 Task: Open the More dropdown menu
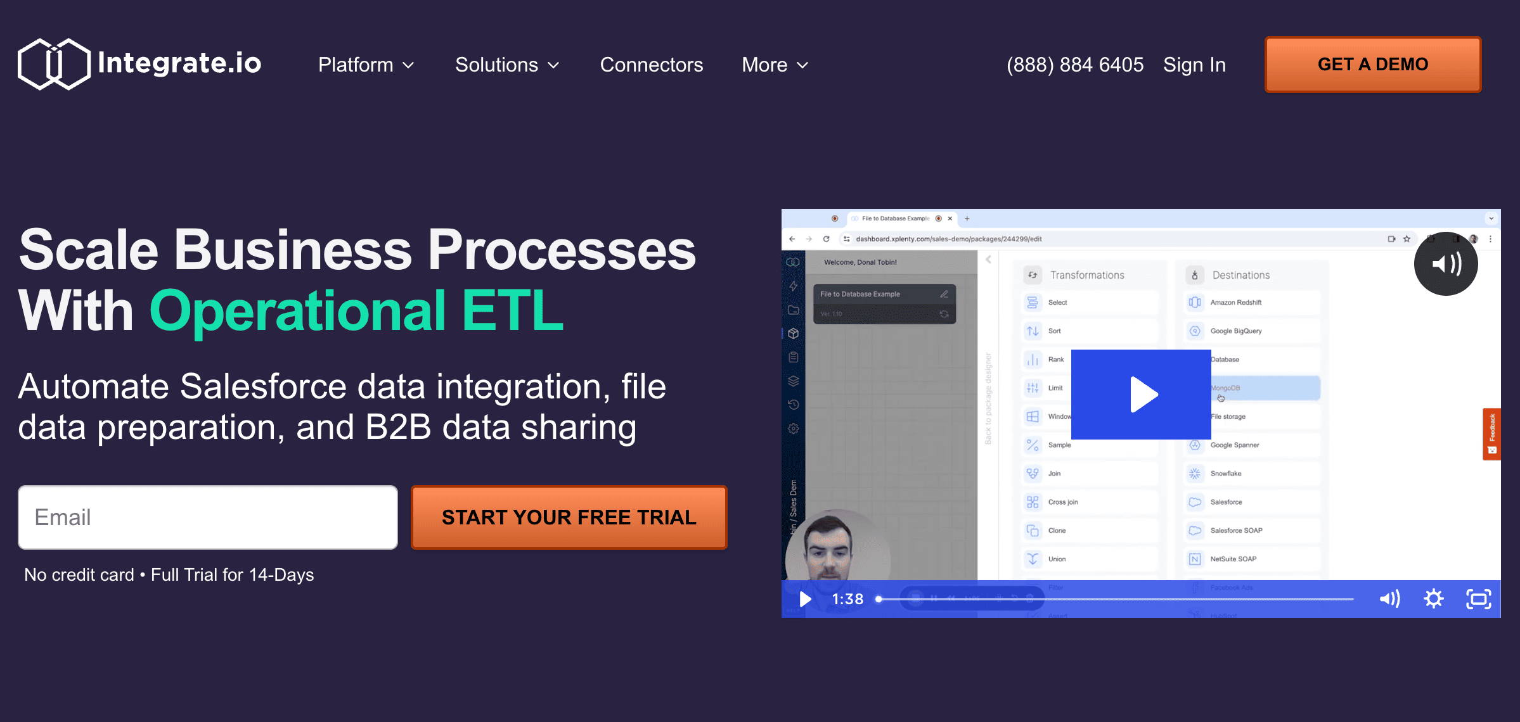click(x=775, y=65)
